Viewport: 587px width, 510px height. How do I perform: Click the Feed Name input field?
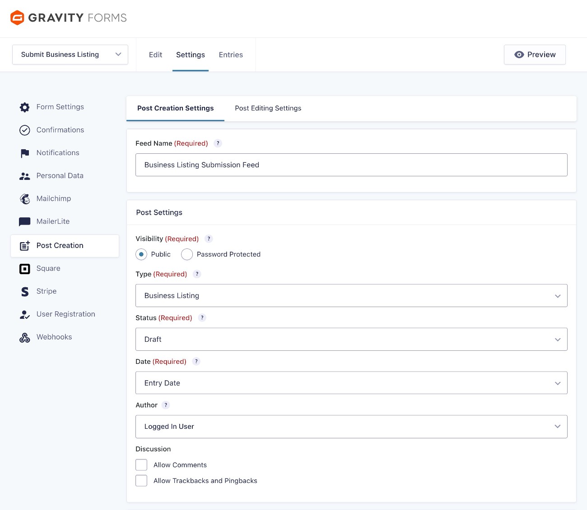point(351,165)
